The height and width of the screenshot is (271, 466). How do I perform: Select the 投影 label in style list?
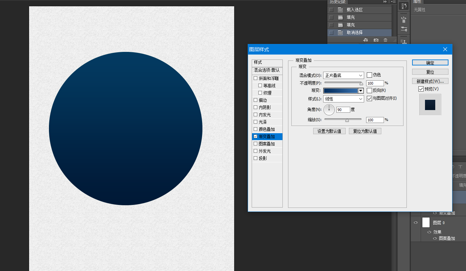263,158
